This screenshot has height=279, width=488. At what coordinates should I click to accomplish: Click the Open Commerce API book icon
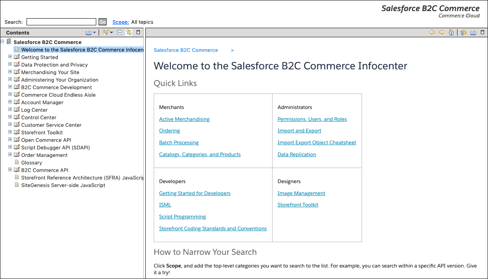coord(17,140)
